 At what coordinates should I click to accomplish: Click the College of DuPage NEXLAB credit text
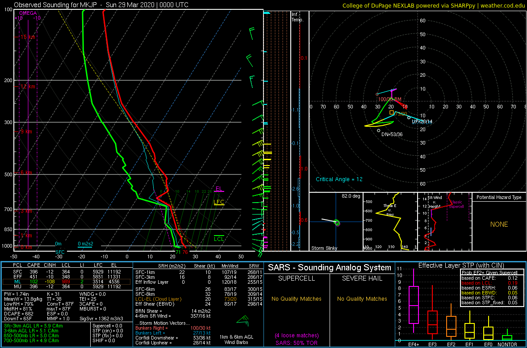coord(434,5)
